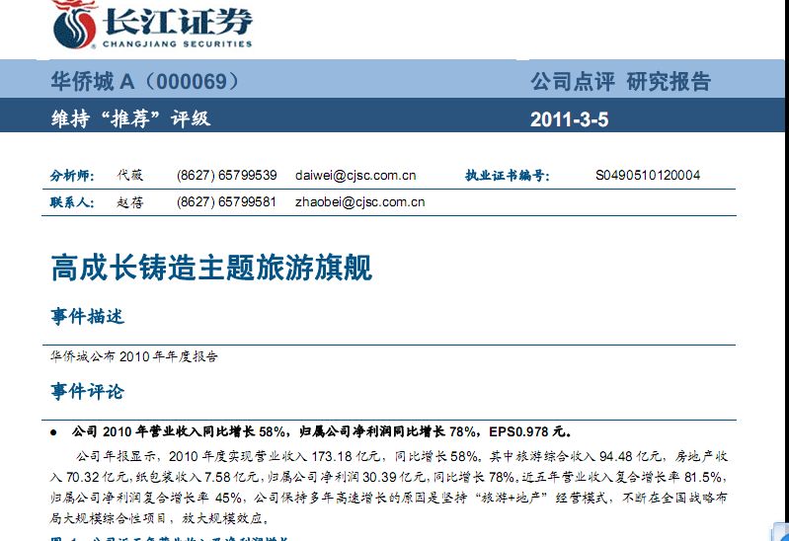Click the phone number (8627) 65799581
The width and height of the screenshot is (789, 541).
226,201
